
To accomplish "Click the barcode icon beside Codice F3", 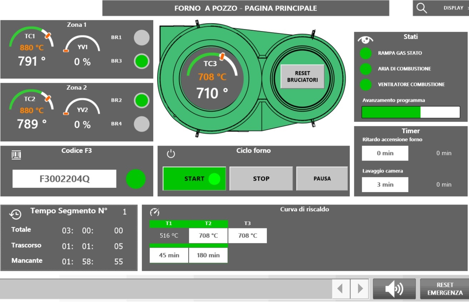I will pos(17,154).
